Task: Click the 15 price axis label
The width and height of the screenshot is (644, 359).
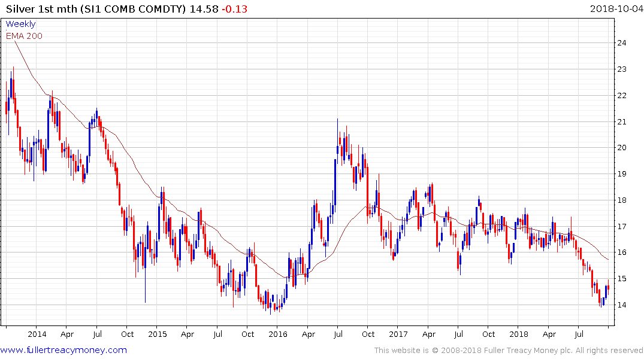Action: pos(622,279)
